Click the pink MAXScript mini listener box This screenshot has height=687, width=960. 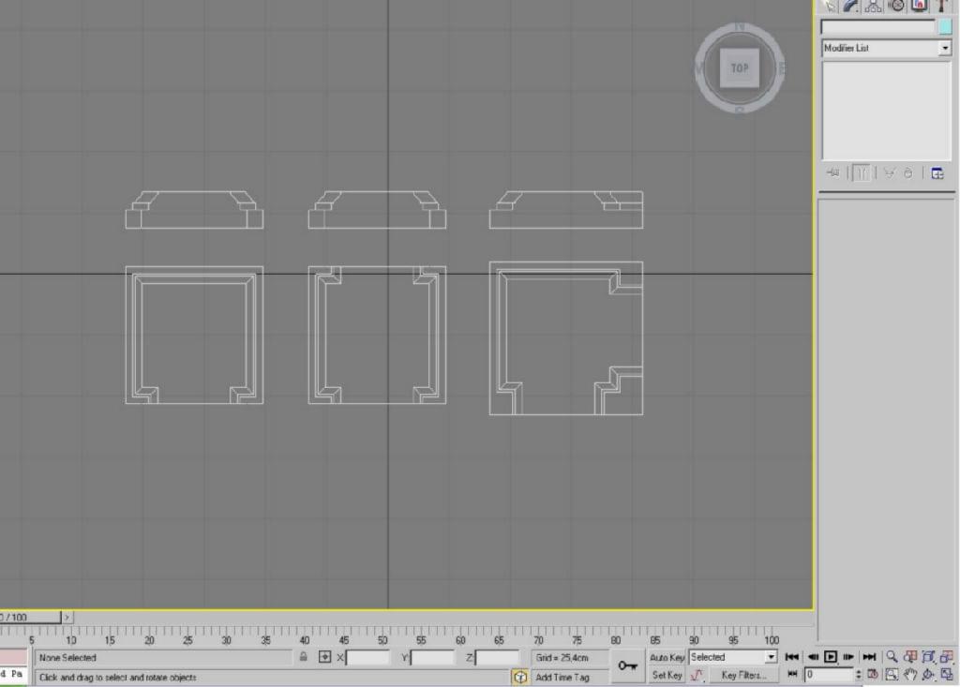pos(13,657)
